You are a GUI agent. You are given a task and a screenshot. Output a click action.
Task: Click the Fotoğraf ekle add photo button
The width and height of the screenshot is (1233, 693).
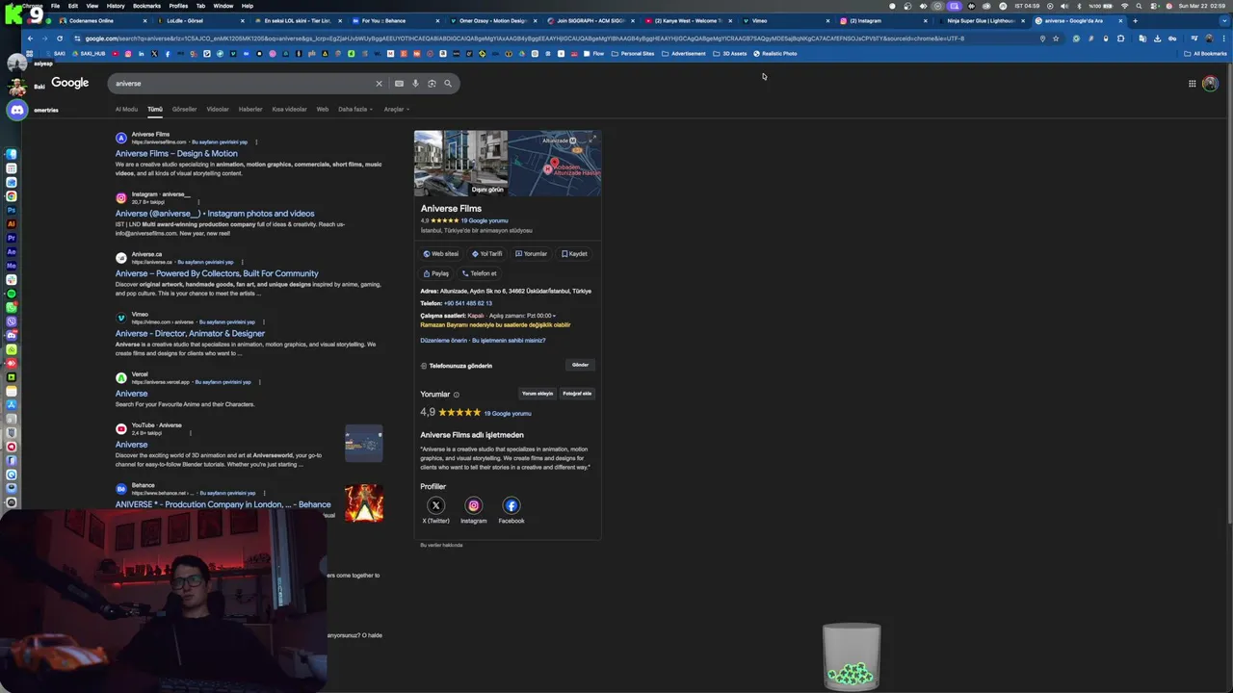tap(577, 394)
